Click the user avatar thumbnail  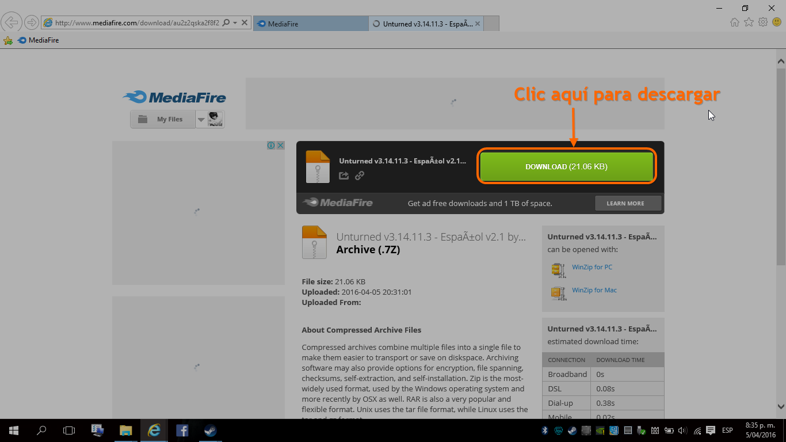(215, 119)
